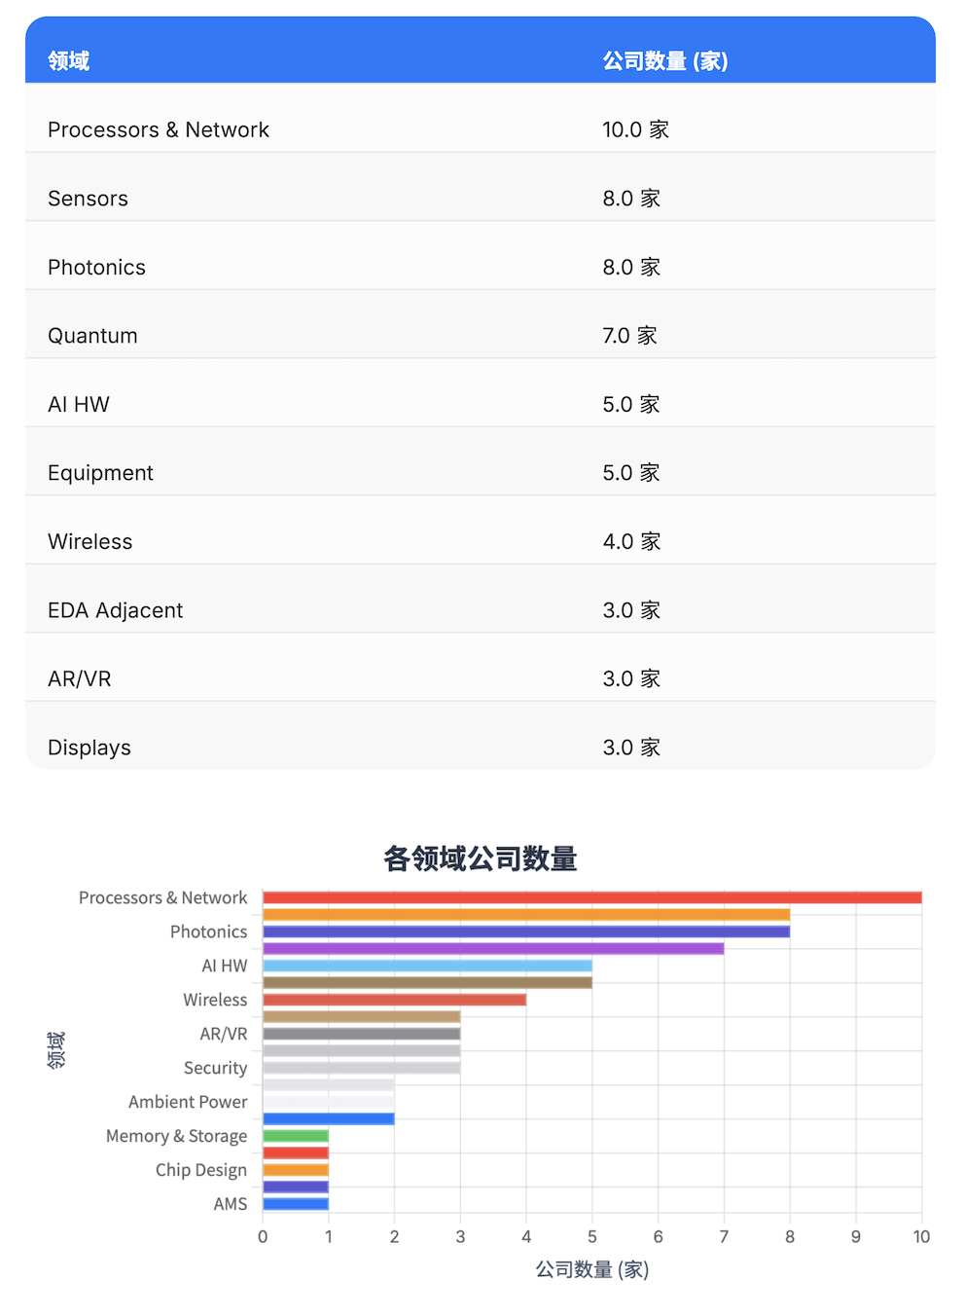Click the purple bar reaching 7
The image size is (963, 1316).
click(x=493, y=948)
